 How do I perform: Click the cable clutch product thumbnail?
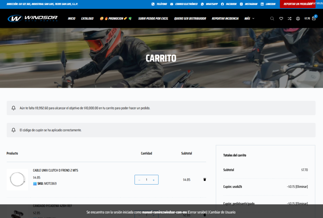coord(17,180)
